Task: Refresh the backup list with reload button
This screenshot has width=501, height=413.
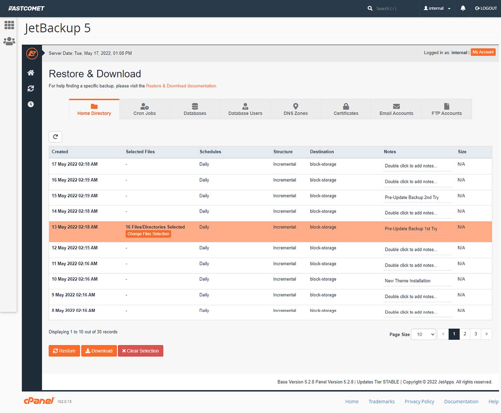Action: tap(55, 137)
